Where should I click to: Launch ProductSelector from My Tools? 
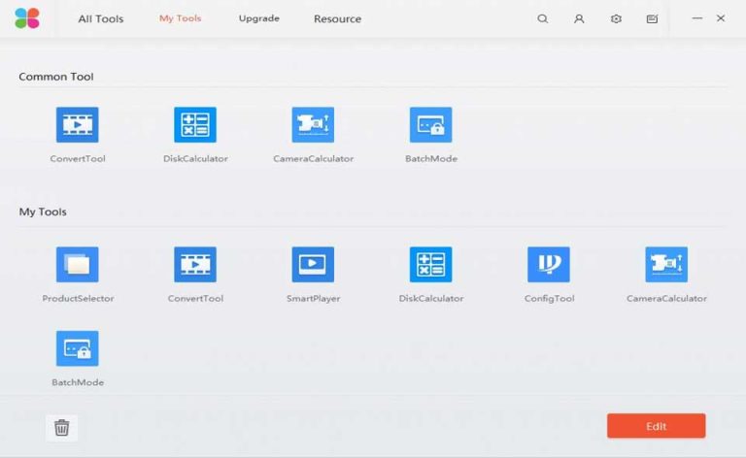click(x=78, y=265)
